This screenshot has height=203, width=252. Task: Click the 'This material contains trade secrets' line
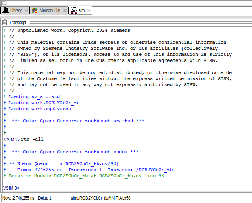tap(115, 43)
